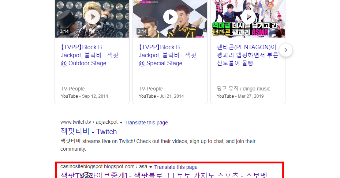This screenshot has width=340, height=178.
Task: Play the Block B Jackpot Outdoor Stage video
Action: (92, 17)
